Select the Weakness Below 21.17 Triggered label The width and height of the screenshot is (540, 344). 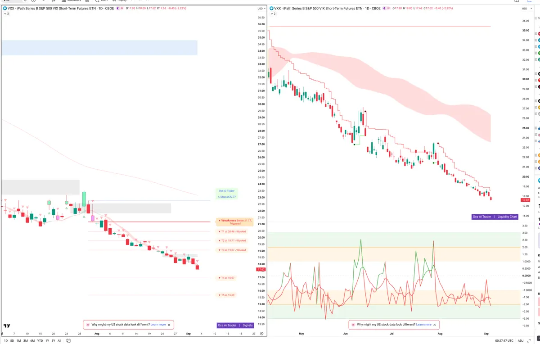(x=235, y=222)
